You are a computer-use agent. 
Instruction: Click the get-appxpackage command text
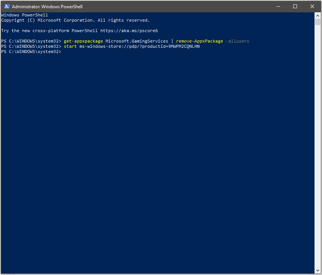83,41
